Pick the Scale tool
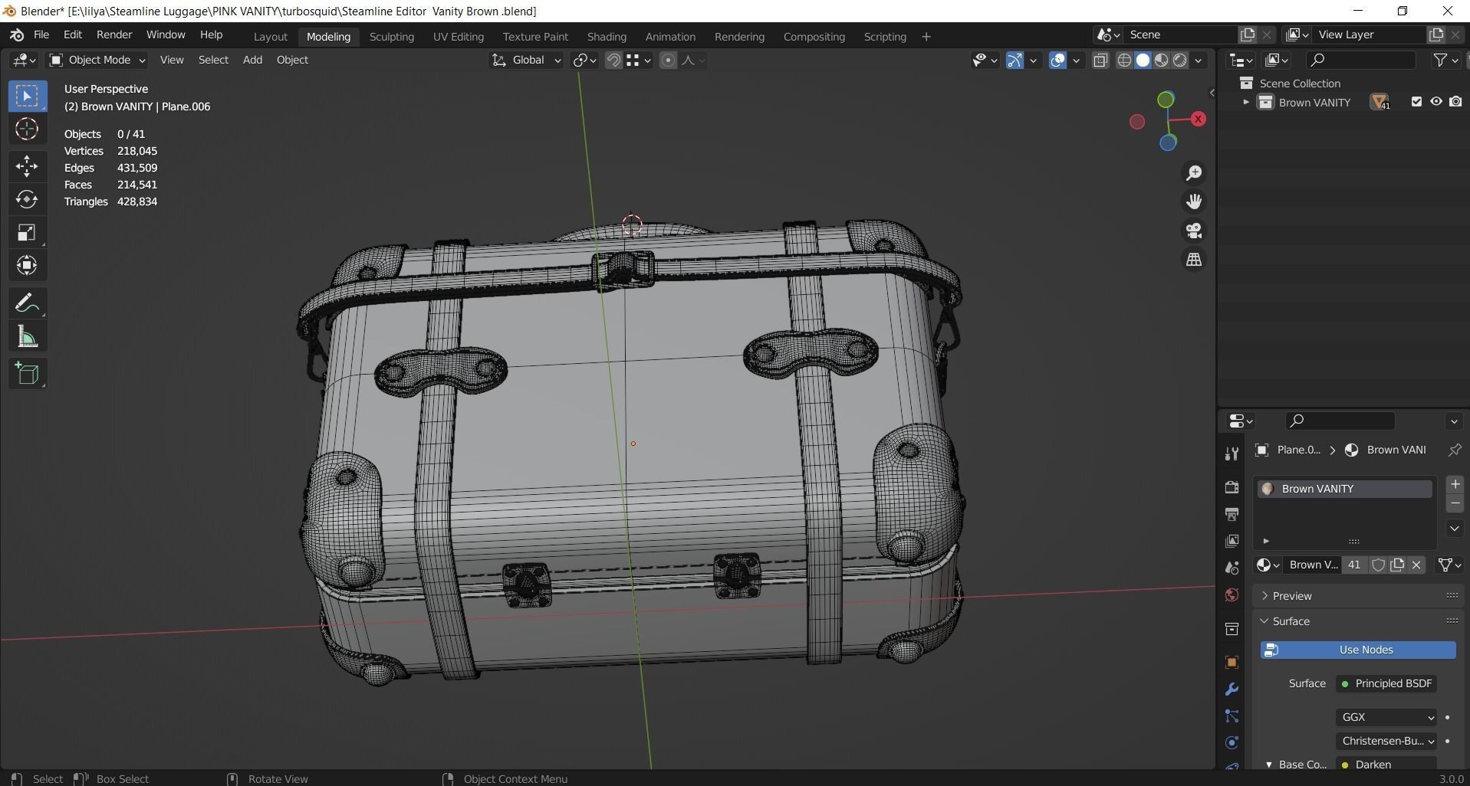 click(x=27, y=233)
